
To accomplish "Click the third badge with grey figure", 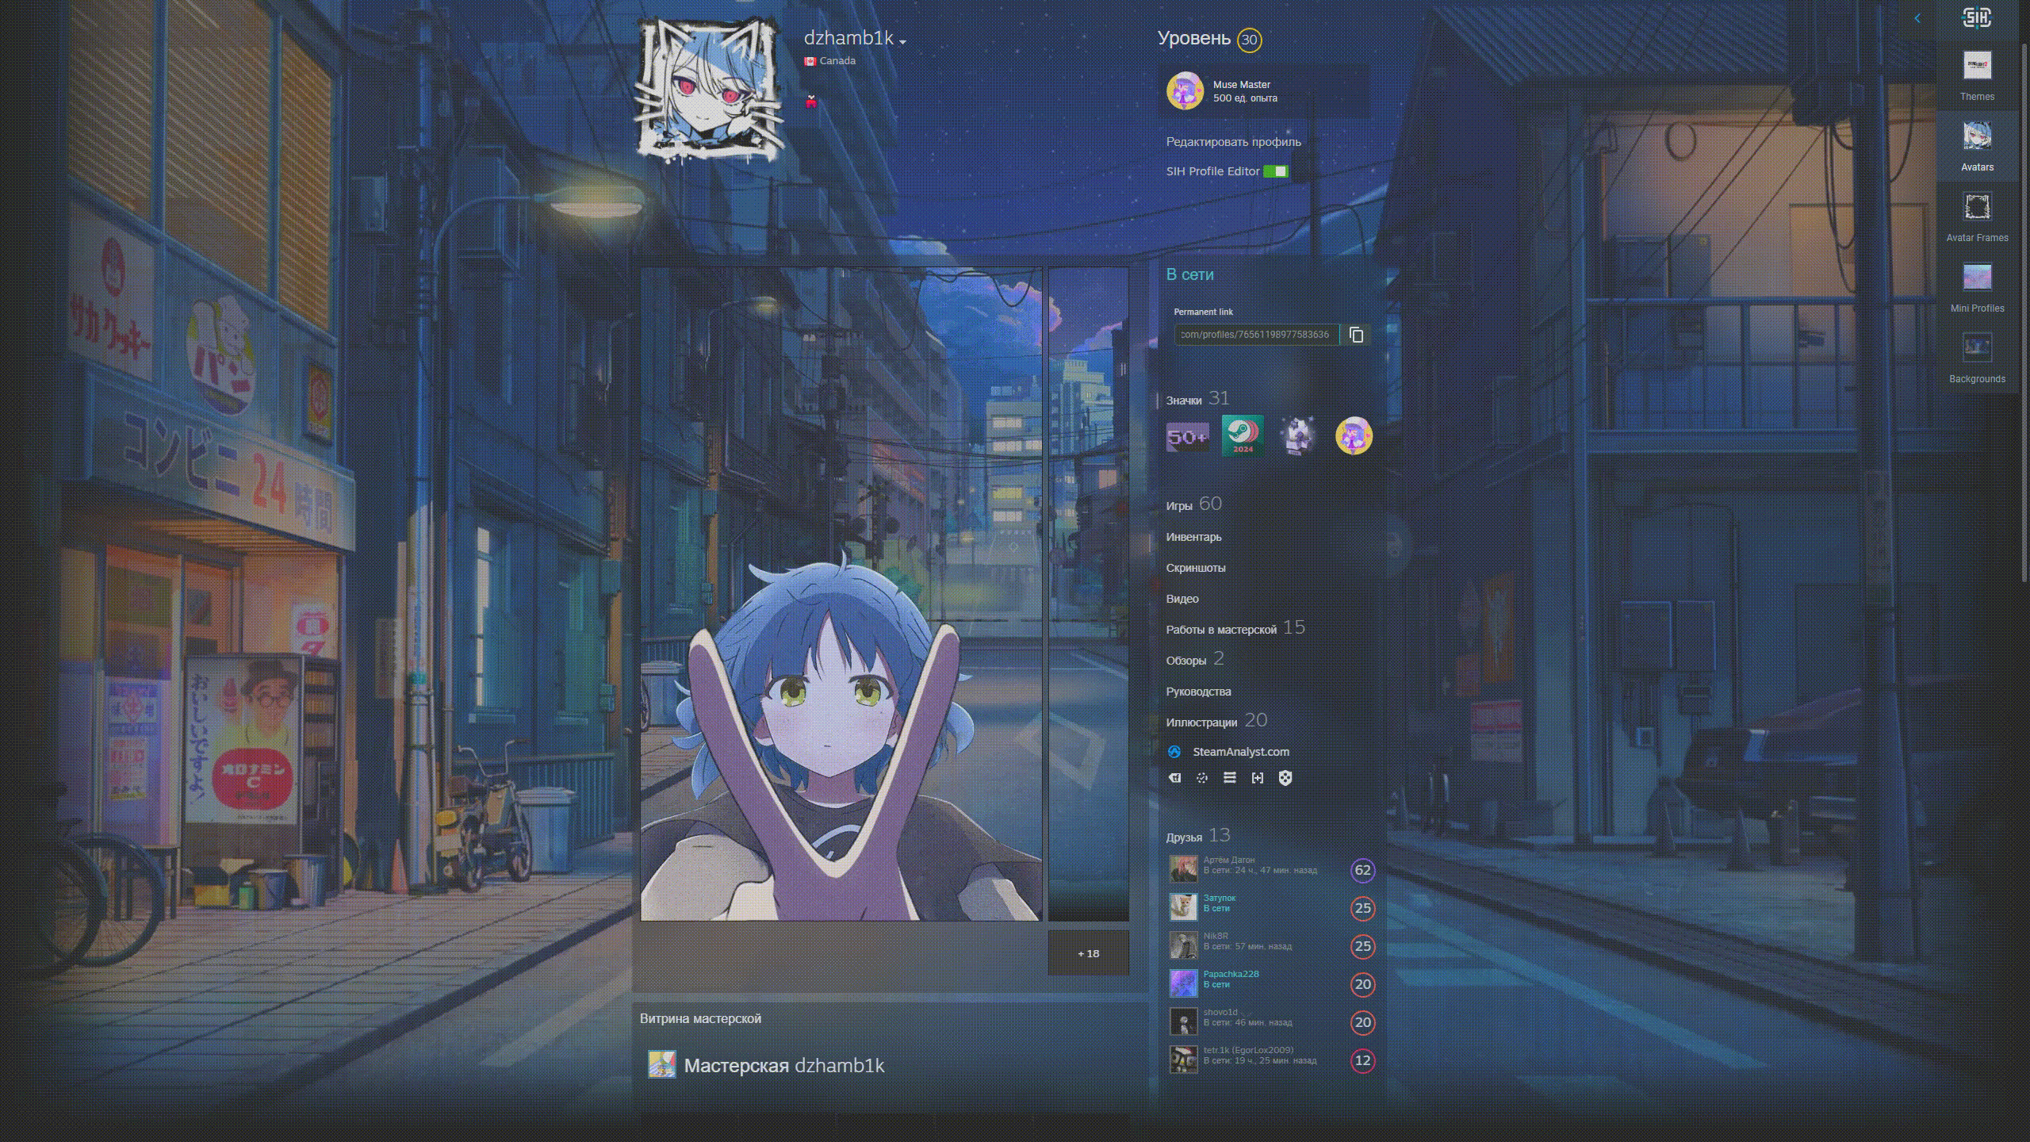I will point(1298,435).
